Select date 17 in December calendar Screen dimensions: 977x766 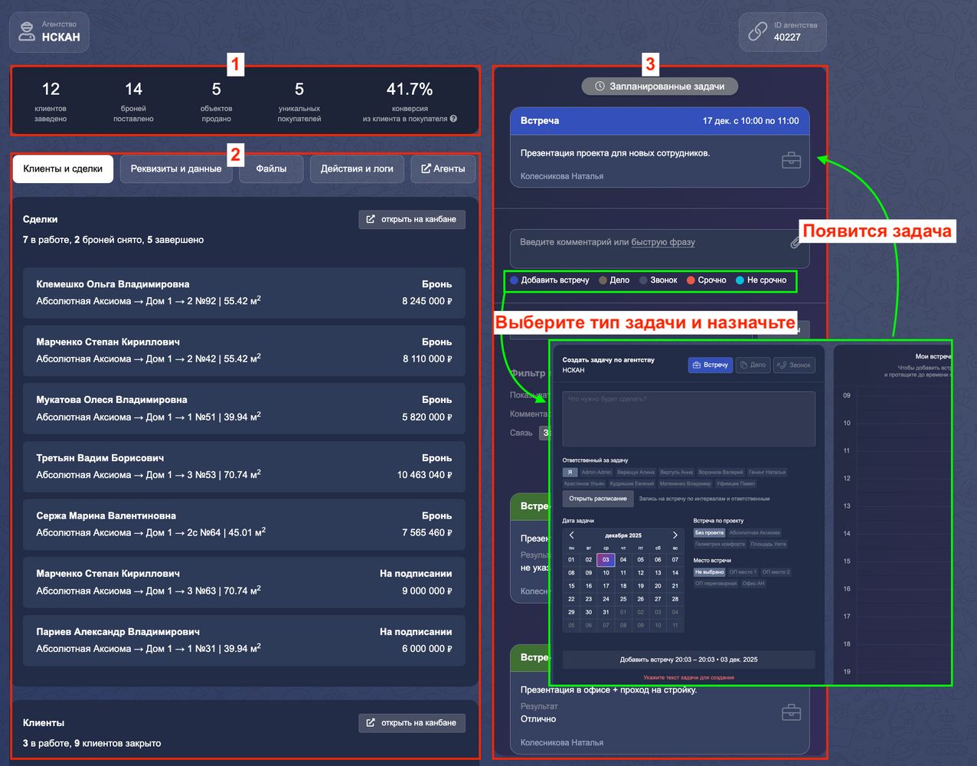[606, 586]
